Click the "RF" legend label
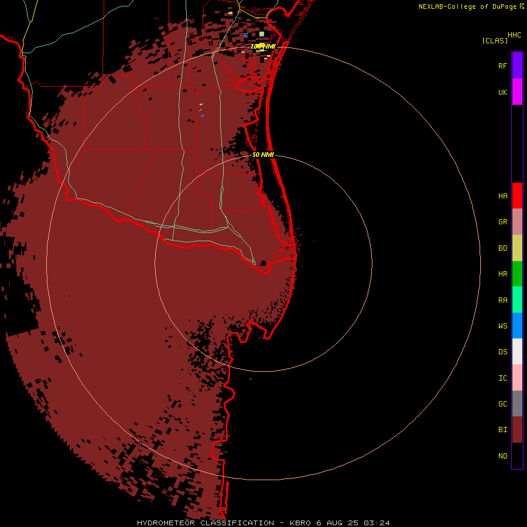The width and height of the screenshot is (527, 527). [x=502, y=66]
